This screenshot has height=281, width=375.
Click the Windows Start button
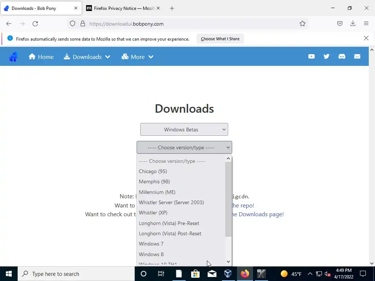click(9, 274)
